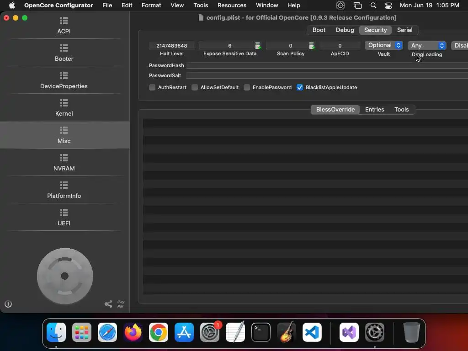
Task: Select DeviceProperties in the sidebar
Action: point(64,80)
